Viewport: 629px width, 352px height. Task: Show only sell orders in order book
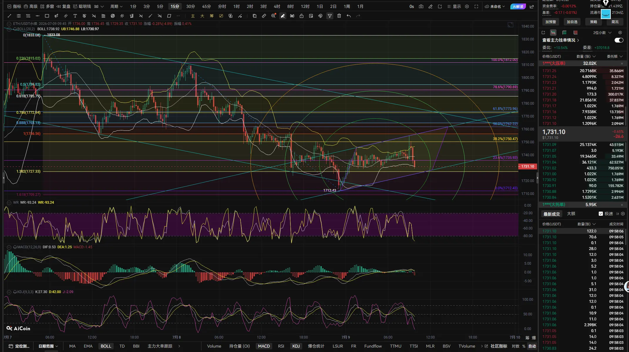tap(576, 33)
